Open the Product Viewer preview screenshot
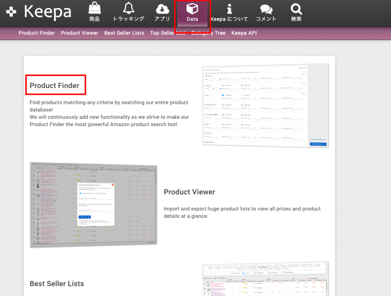Viewport: 391px width, 296px height. pyautogui.click(x=94, y=205)
